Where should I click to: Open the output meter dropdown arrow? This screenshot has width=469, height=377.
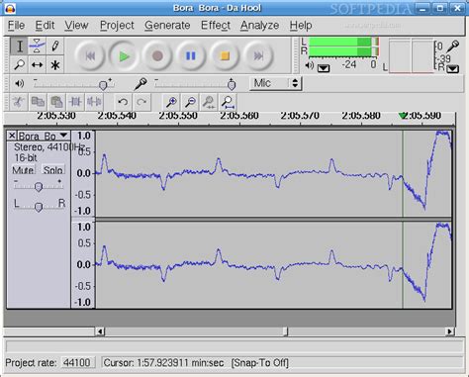point(324,68)
